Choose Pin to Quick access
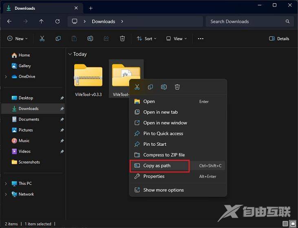Screen dimensions: 298x228 click(x=178, y=134)
